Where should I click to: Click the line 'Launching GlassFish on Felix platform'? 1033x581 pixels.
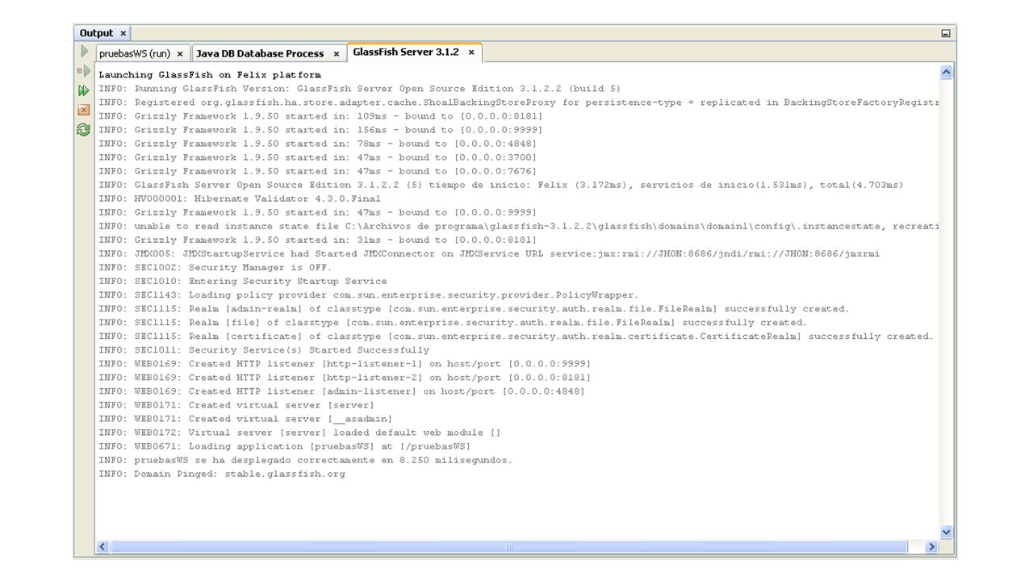210,75
